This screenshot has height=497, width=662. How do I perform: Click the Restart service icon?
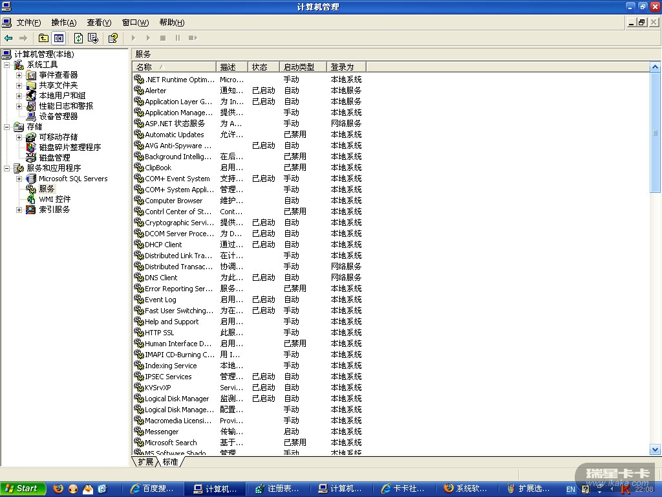[193, 38]
